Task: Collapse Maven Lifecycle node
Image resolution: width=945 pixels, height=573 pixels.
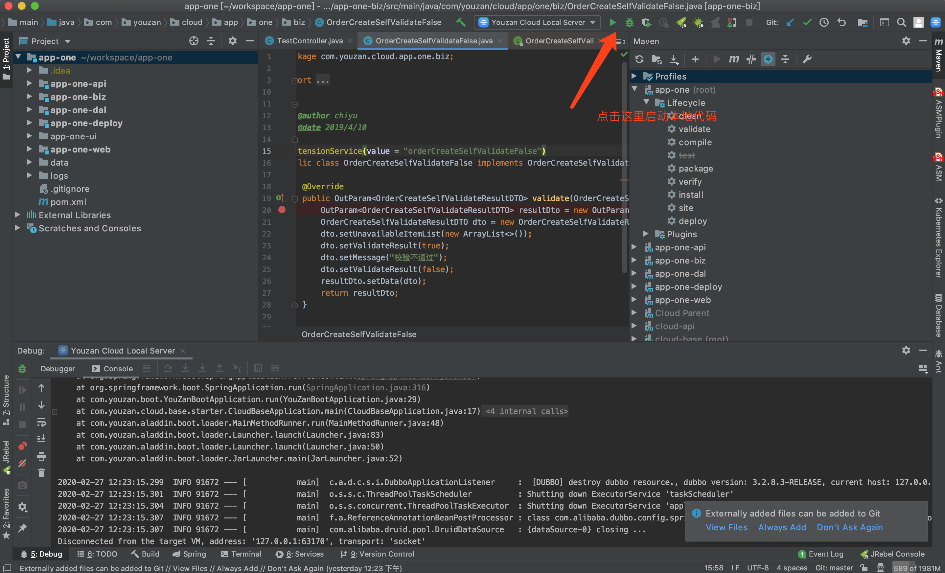Action: 647,102
